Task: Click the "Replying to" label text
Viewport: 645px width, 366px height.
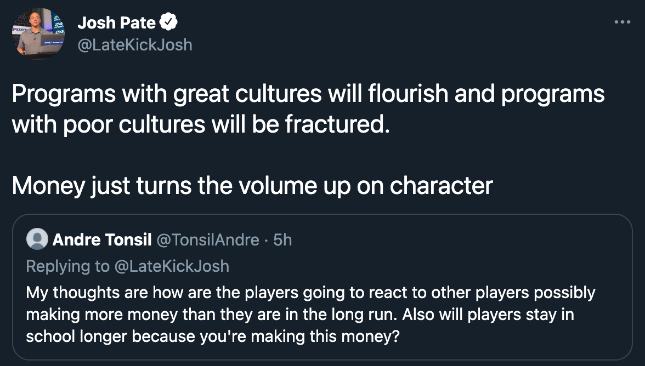Action: tap(68, 266)
